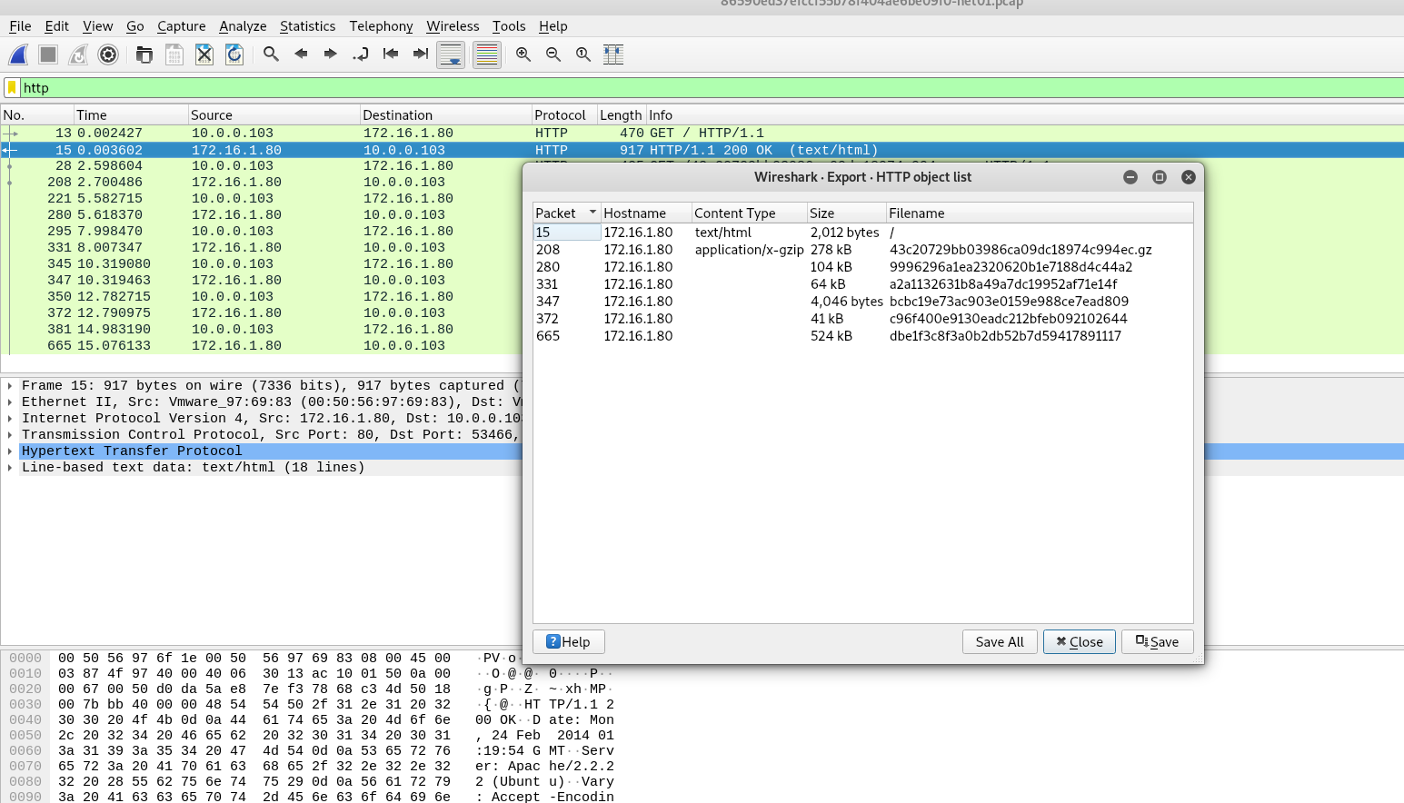
Task: Open display filter bookmarks
Action: pos(12,88)
